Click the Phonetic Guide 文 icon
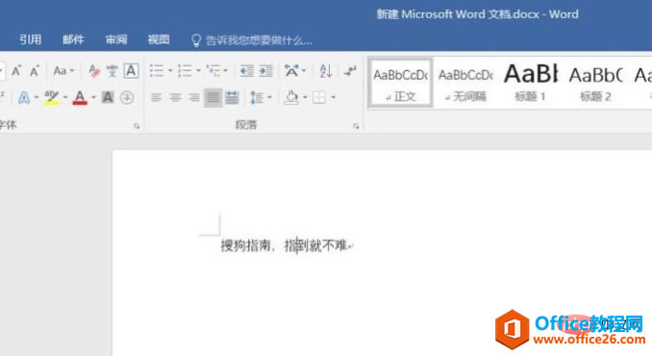 coord(112,71)
